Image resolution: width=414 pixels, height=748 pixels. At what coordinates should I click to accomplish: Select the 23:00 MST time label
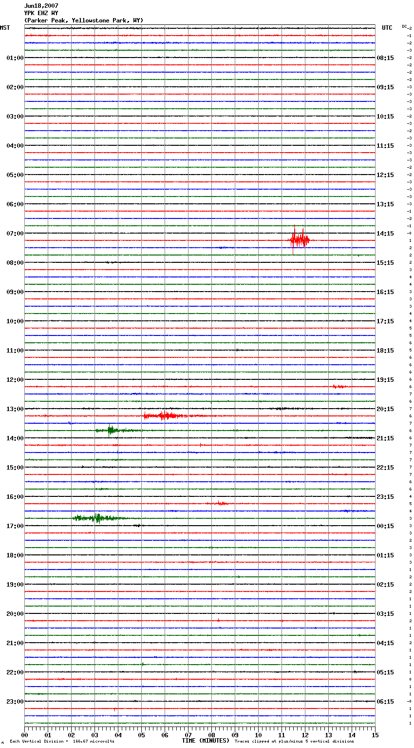[x=15, y=702]
